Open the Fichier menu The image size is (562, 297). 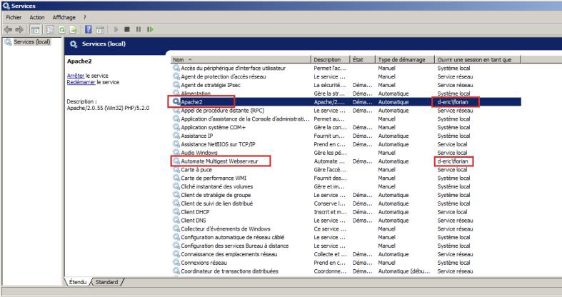[x=14, y=16]
